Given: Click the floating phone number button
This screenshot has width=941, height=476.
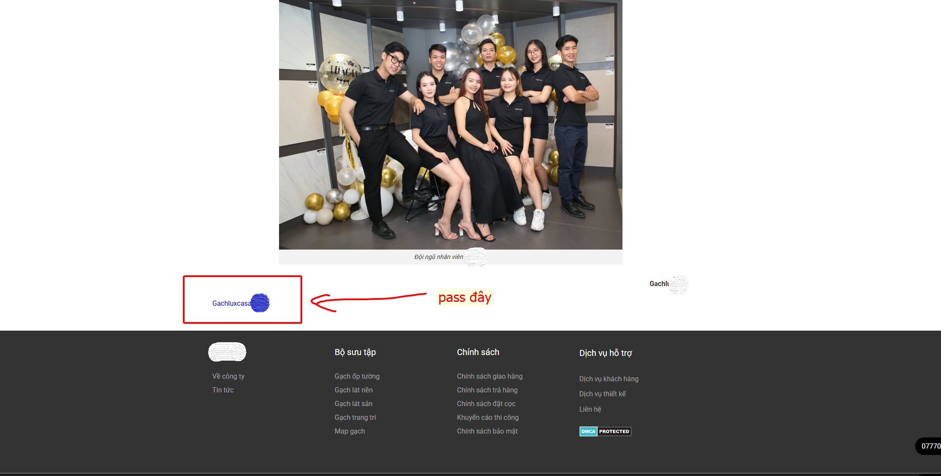Looking at the screenshot, I should click(x=929, y=446).
